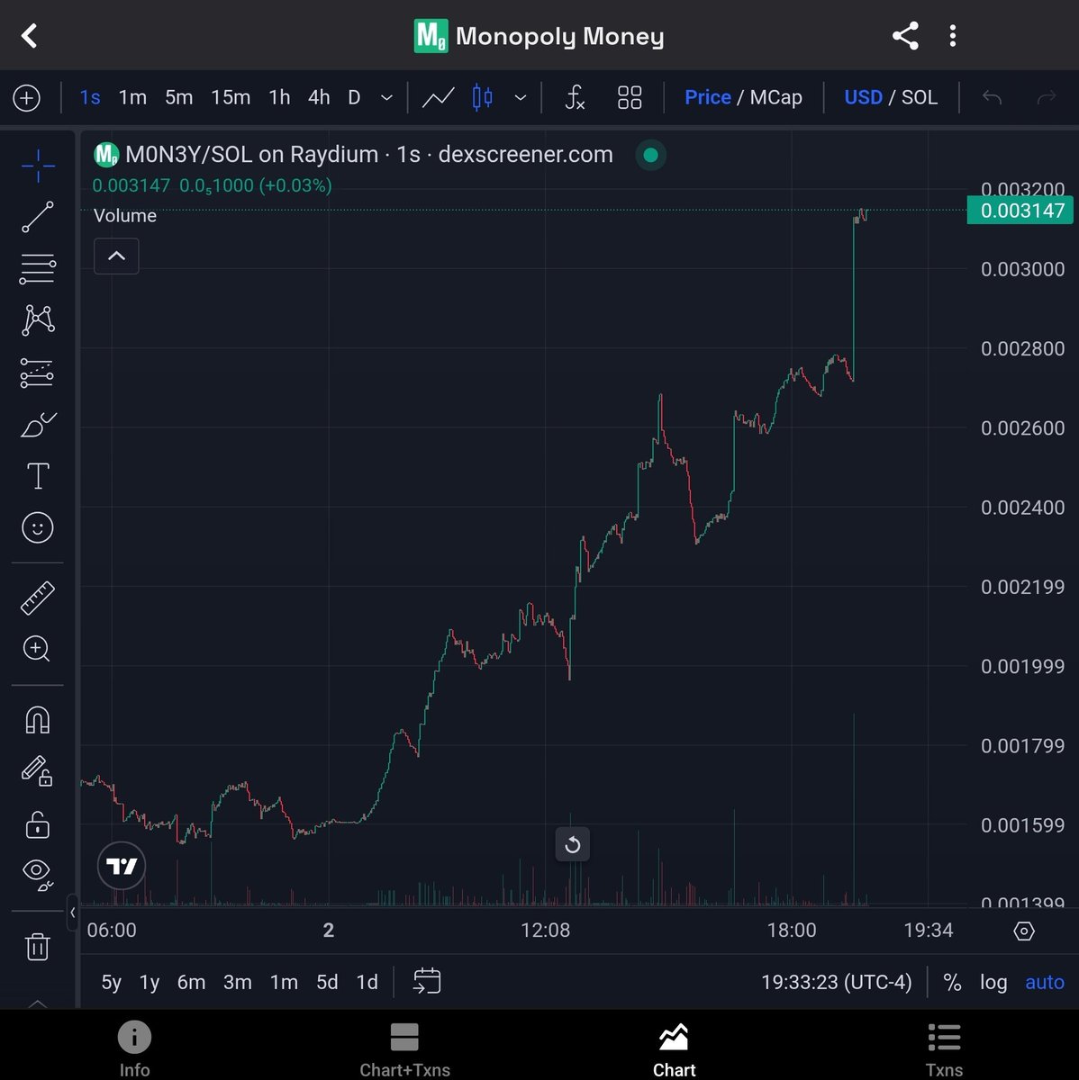Go back with the top-left arrow
This screenshot has height=1080, width=1079.
point(30,36)
